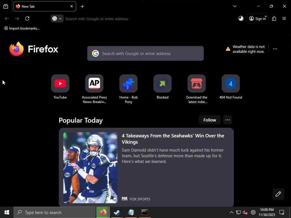Open the Windows Start menu
291x218 pixels.
[x=7, y=212]
